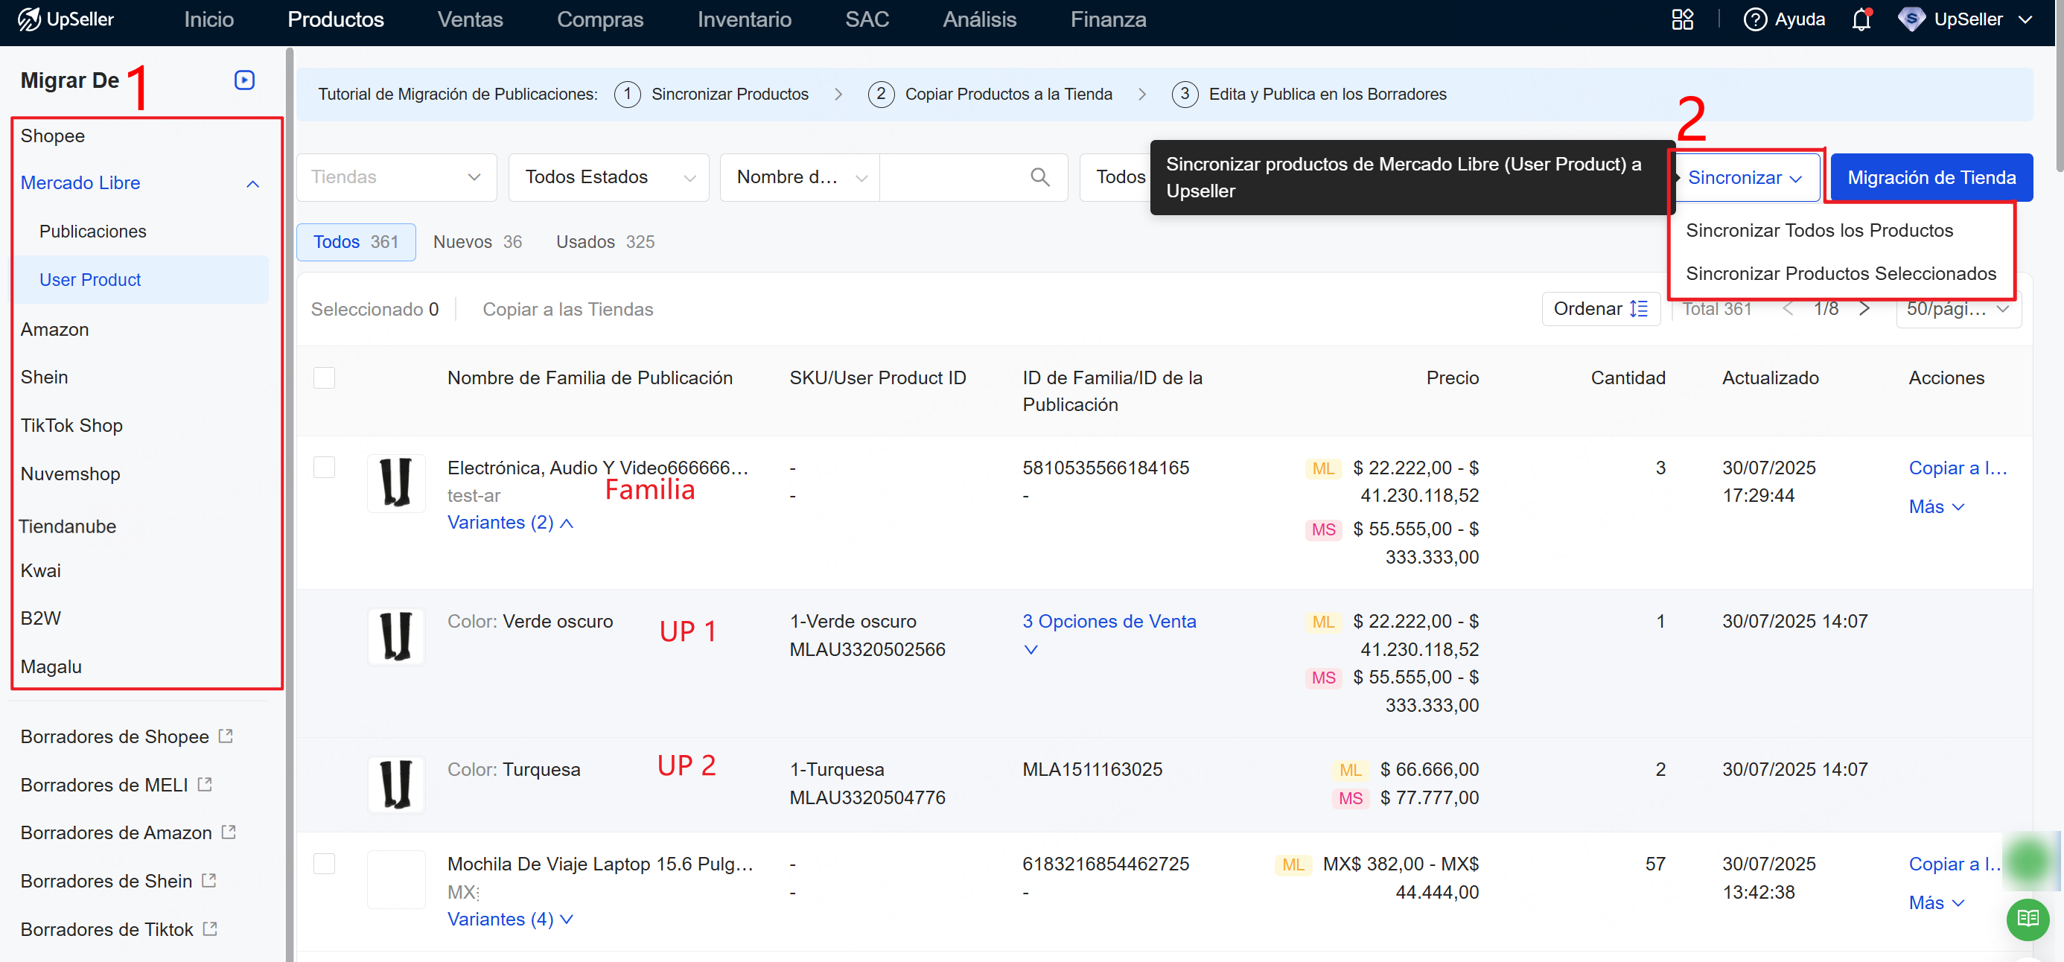2064x962 pixels.
Task: Click Copiar a las Tiendas
Action: click(567, 309)
